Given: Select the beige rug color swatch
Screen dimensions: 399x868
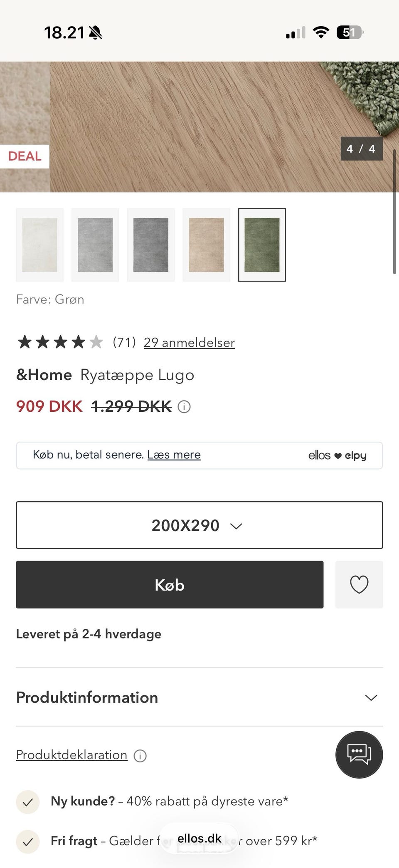Looking at the screenshot, I should click(207, 245).
